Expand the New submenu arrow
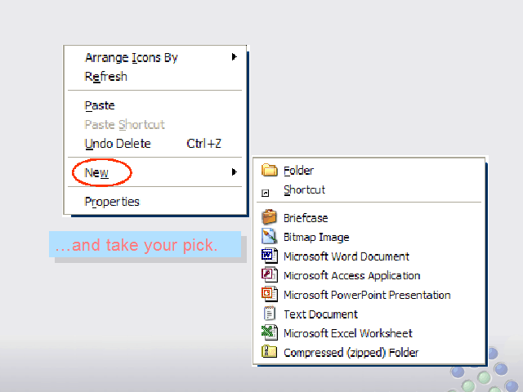 235,172
